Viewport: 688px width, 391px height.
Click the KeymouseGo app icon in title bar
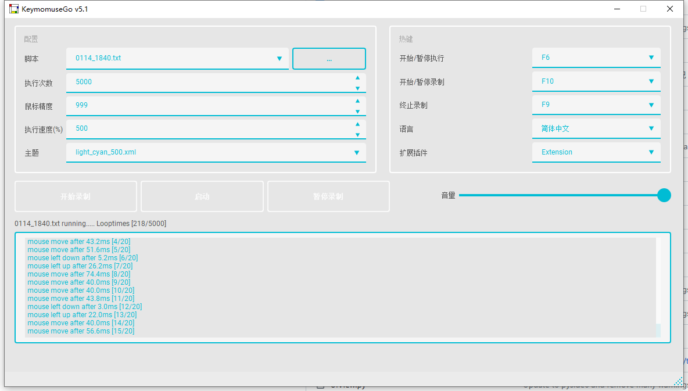[x=14, y=9]
